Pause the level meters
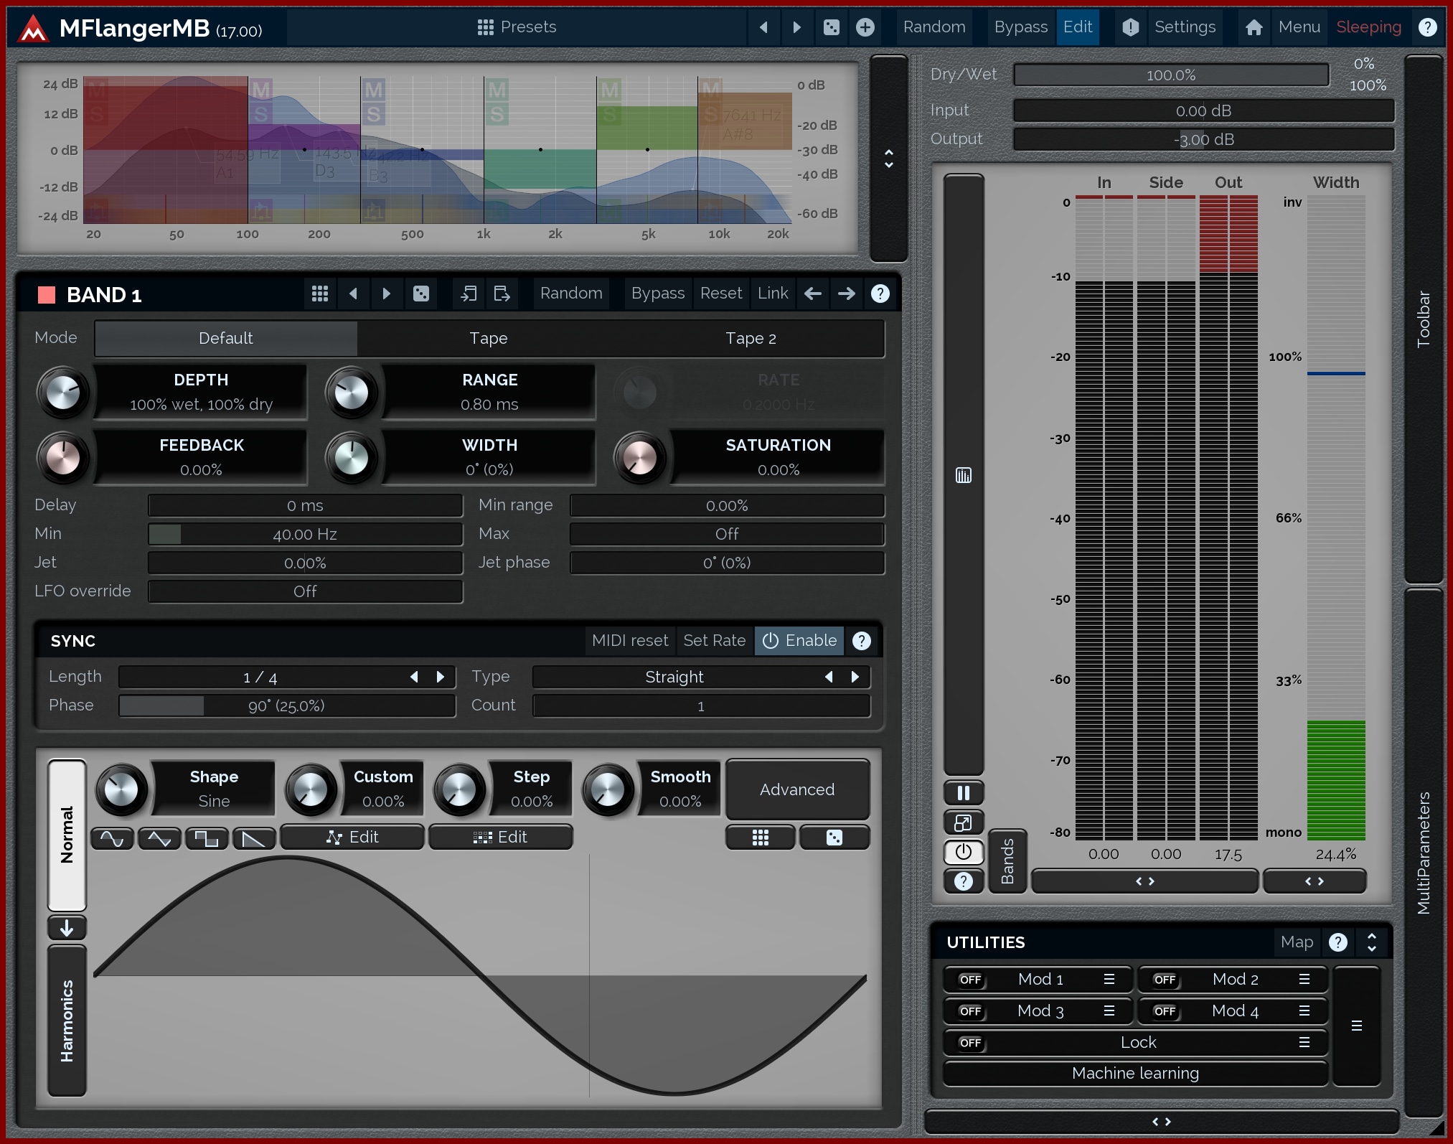This screenshot has height=1144, width=1453. click(x=963, y=793)
